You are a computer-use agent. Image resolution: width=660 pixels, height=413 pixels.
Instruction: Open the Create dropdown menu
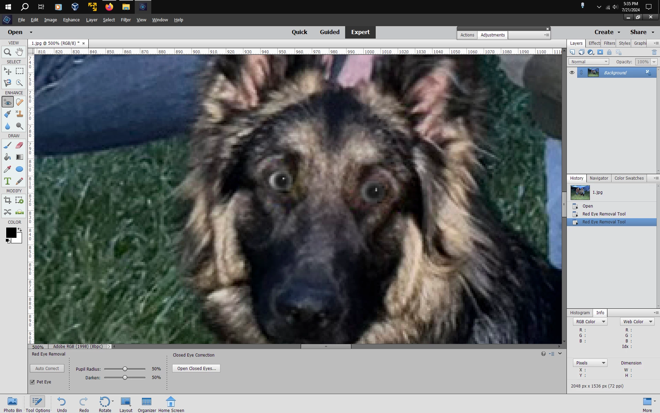point(607,32)
